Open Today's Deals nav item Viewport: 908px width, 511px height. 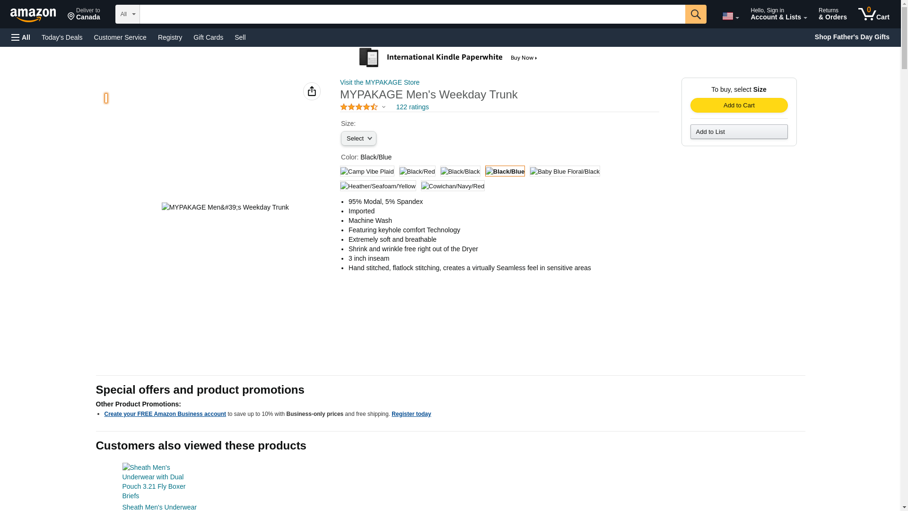pos(62,37)
